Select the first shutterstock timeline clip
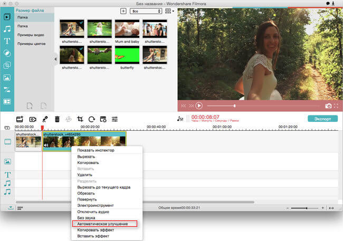The image size is (343, 241). pos(28,141)
